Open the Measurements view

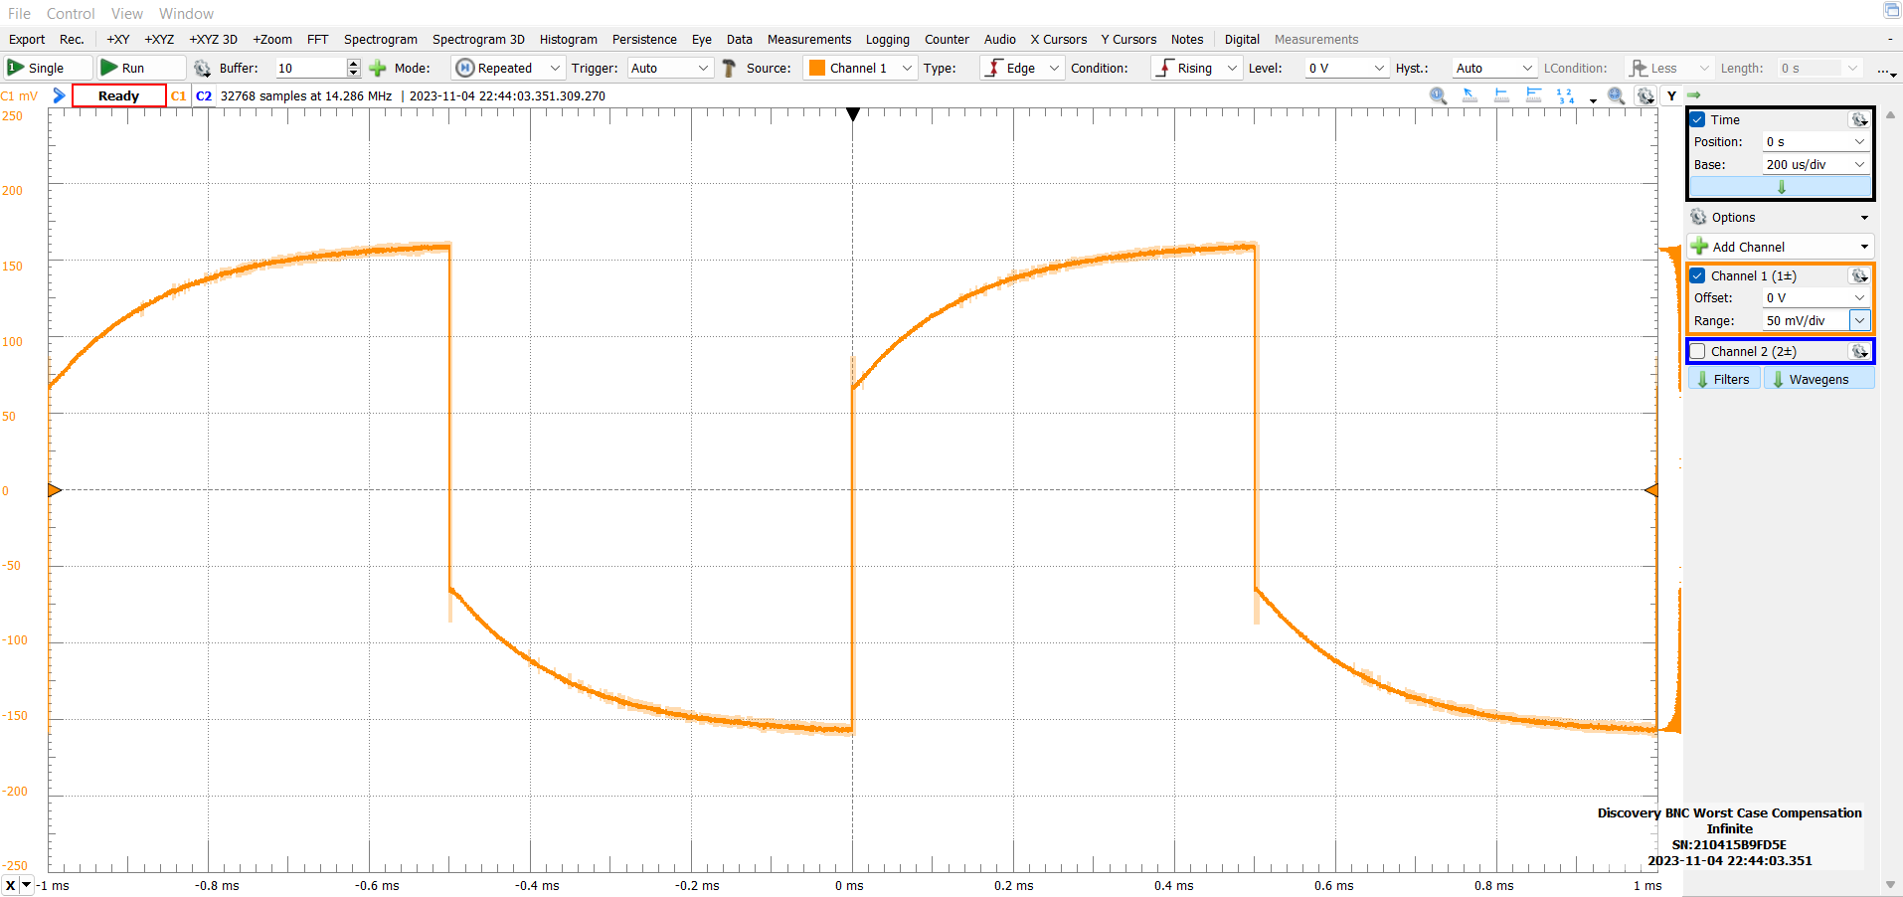click(x=809, y=40)
